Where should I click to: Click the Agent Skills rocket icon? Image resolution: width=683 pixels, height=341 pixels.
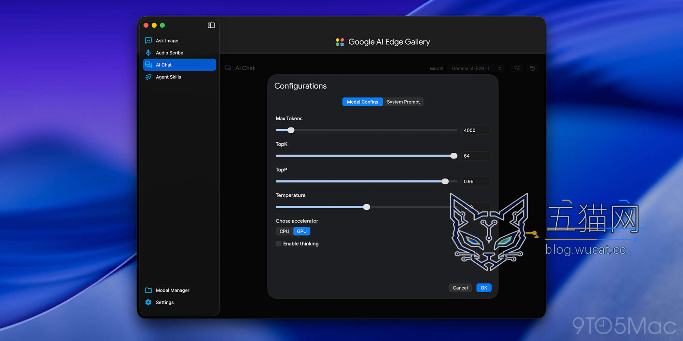click(x=148, y=77)
